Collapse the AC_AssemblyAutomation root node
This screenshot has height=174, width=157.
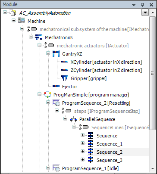tap(5, 12)
